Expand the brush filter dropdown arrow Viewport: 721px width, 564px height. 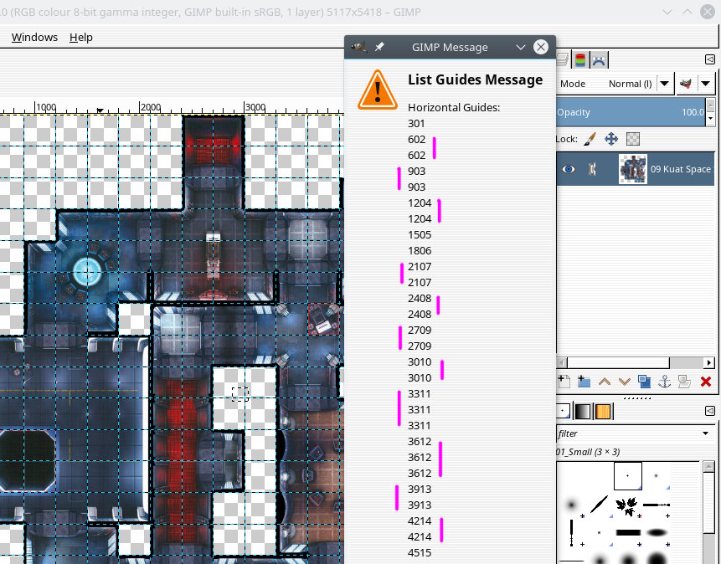tap(705, 433)
